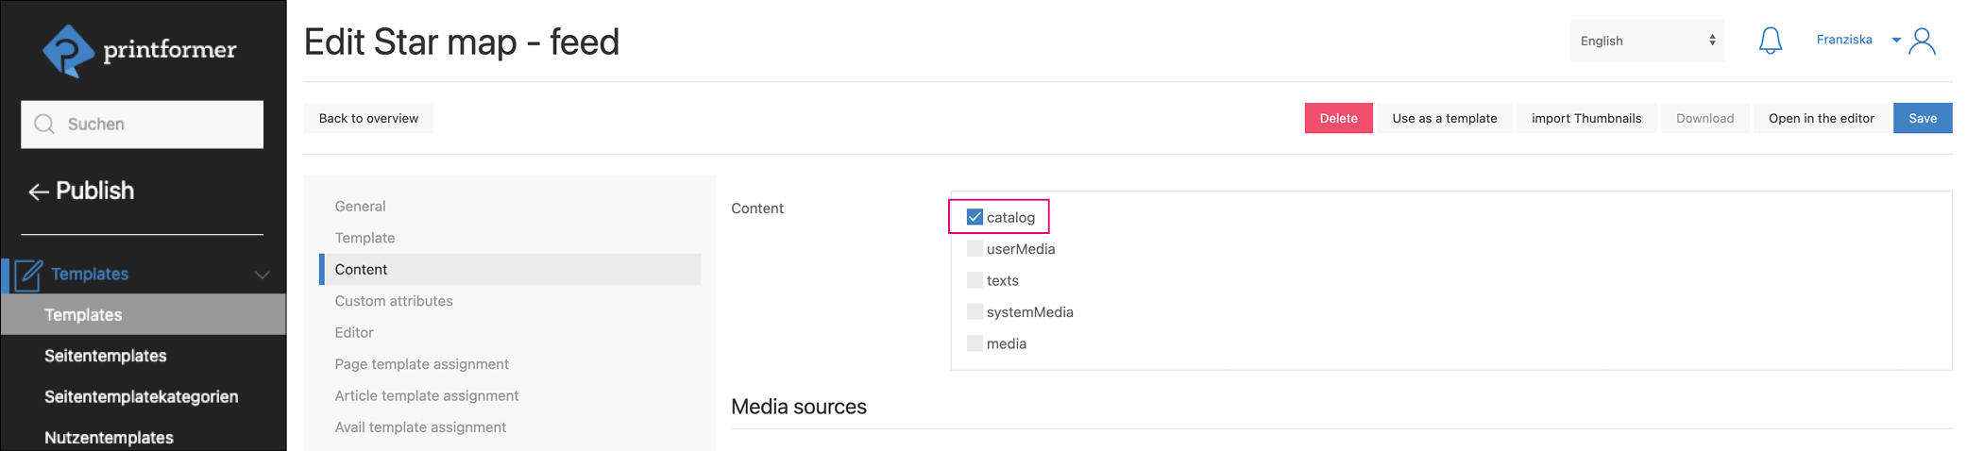Open the English language dropdown
The height and width of the screenshot is (451, 1967).
click(x=1646, y=41)
